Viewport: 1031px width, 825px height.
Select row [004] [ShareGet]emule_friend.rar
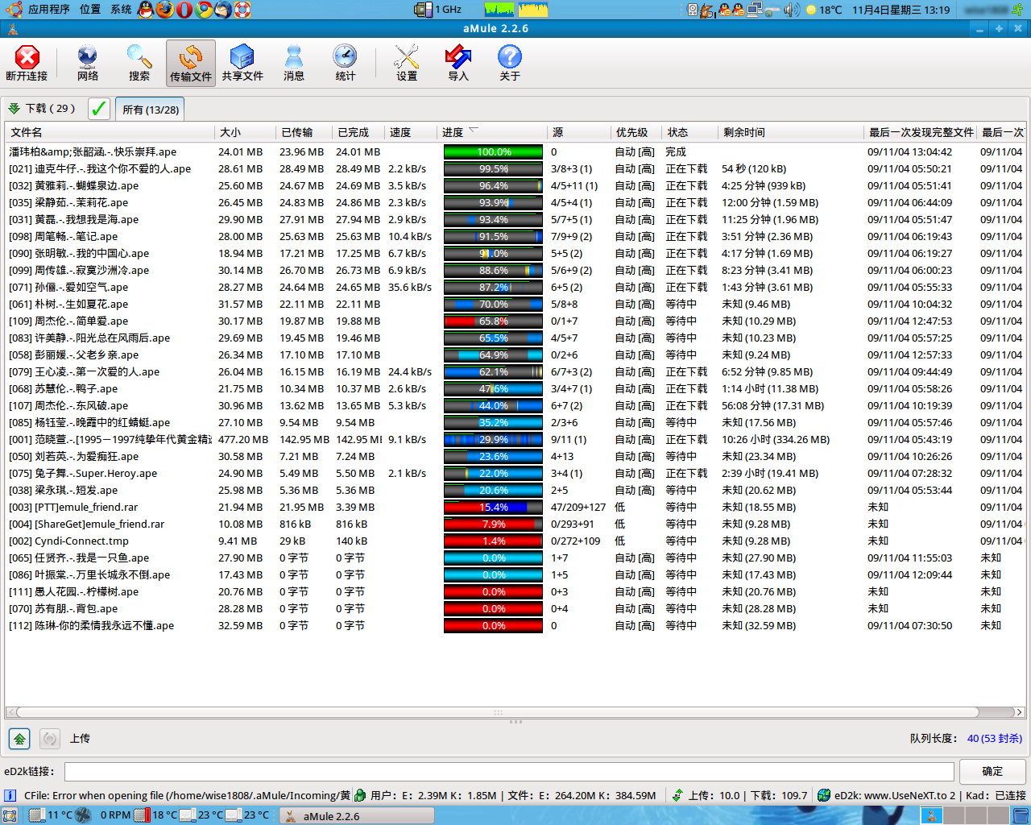(x=515, y=524)
